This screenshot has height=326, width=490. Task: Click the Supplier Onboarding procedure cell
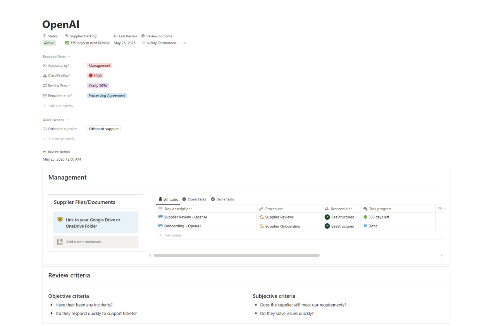(290, 226)
